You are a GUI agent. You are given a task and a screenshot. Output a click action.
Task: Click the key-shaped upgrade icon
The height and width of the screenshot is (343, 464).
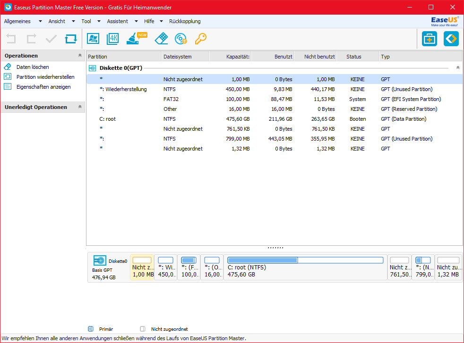coord(201,39)
